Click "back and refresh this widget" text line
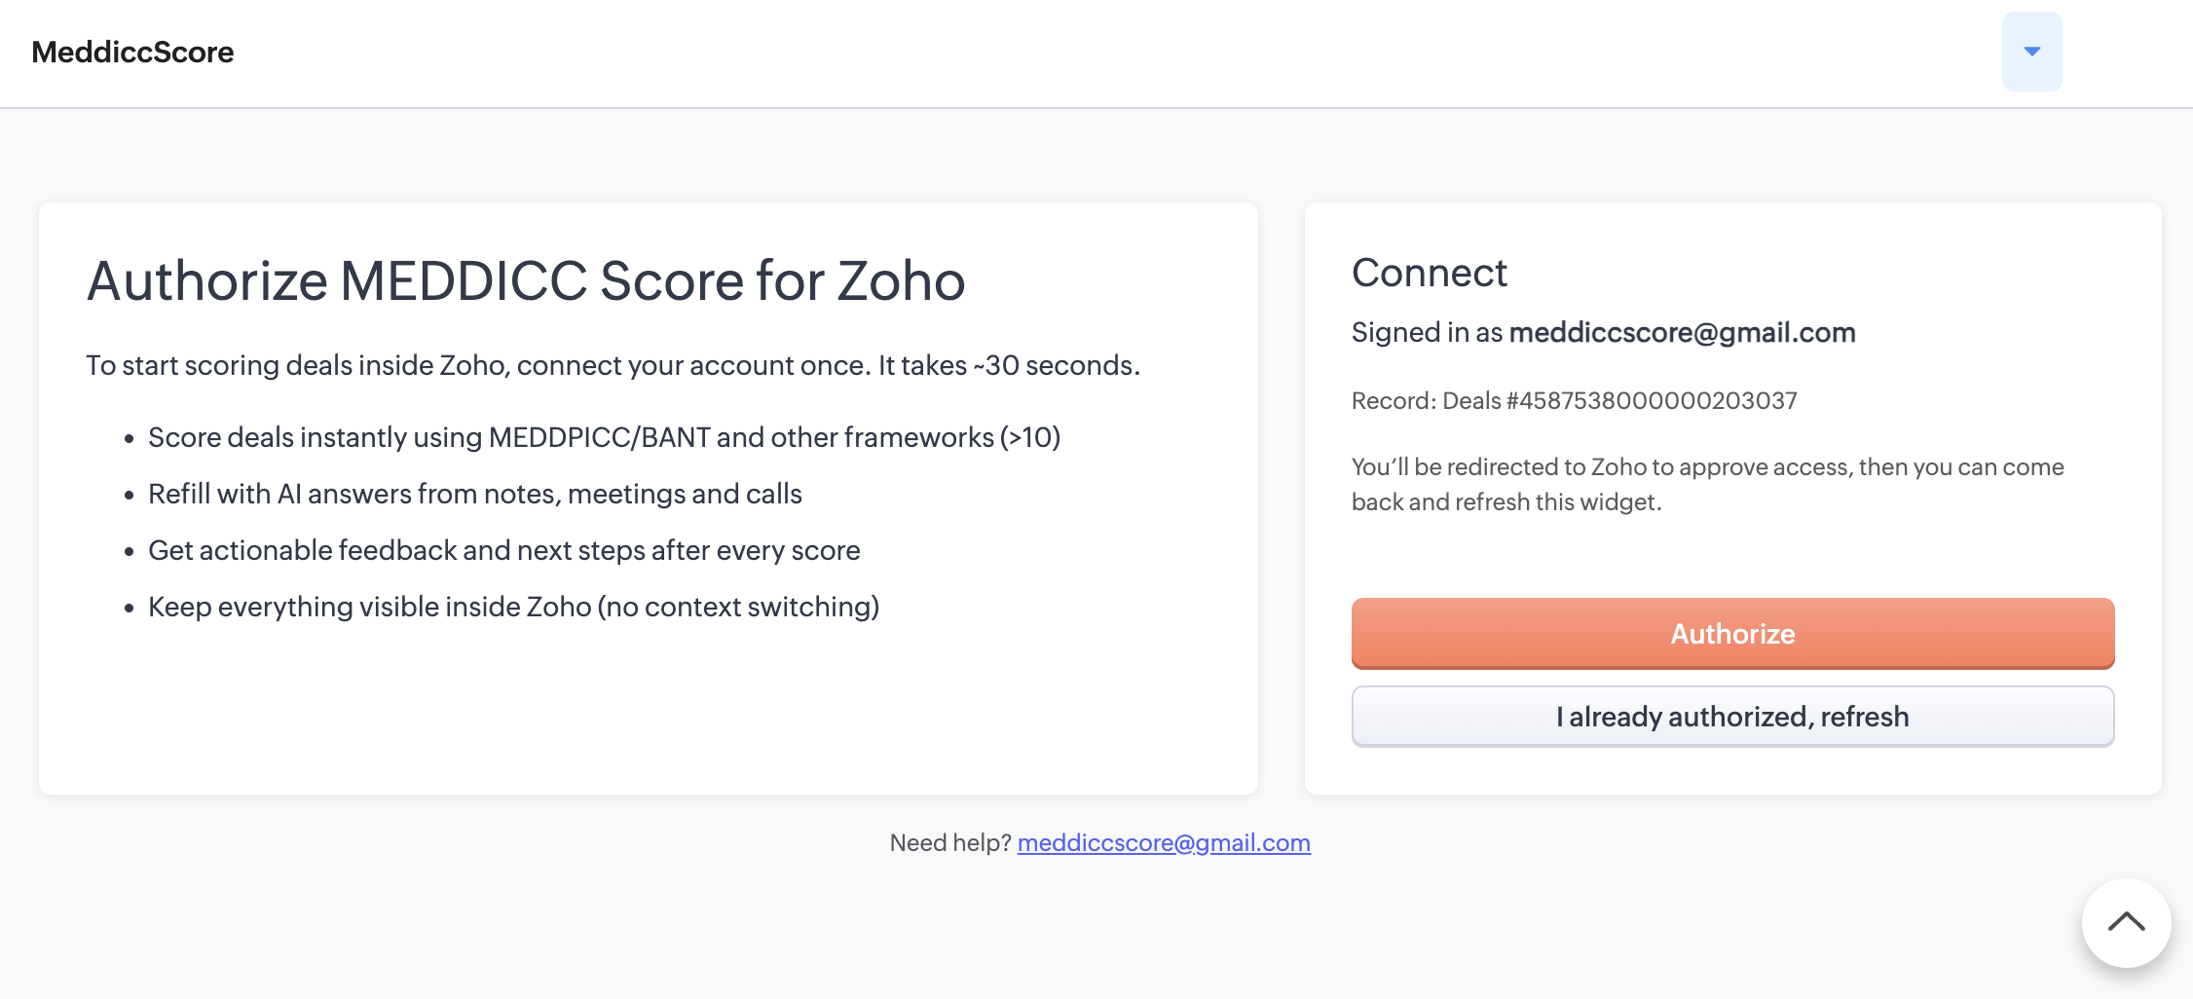Image resolution: width=2193 pixels, height=999 pixels. (x=1505, y=502)
